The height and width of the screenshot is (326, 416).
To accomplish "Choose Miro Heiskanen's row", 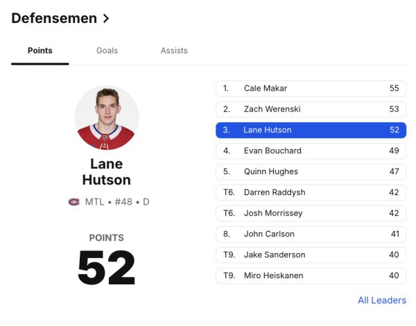I will pyautogui.click(x=311, y=276).
